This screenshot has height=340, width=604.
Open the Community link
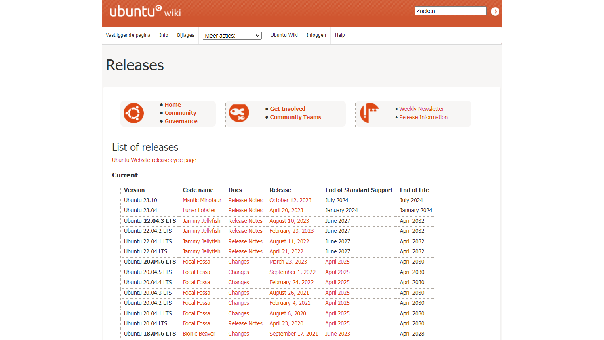(x=180, y=113)
